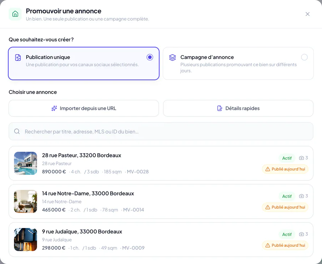
Task: Open the 28 rue Pasteur villa thumbnail
Action: coord(26,163)
